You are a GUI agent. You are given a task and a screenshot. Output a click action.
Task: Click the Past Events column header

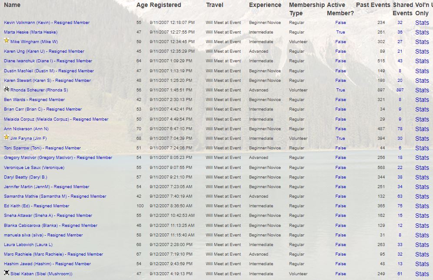[373, 5]
